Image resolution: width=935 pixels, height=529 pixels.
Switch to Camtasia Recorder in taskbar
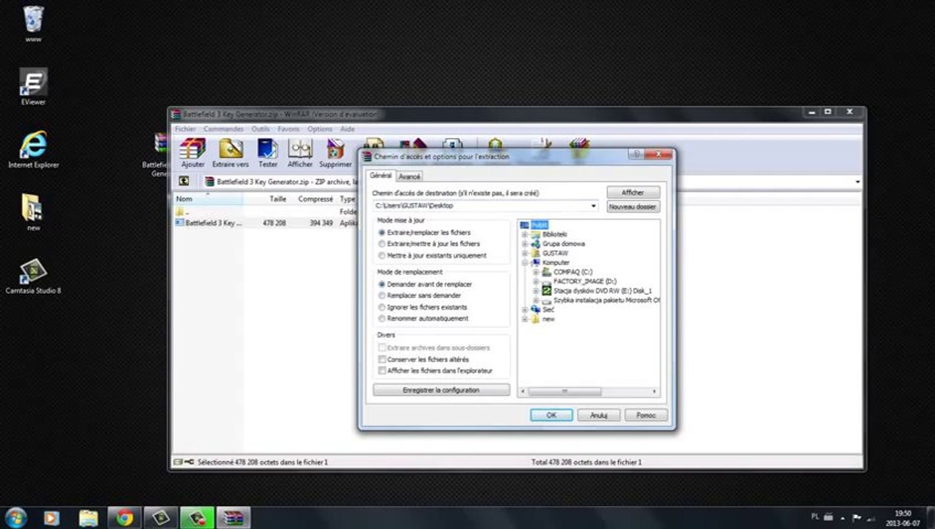click(196, 518)
